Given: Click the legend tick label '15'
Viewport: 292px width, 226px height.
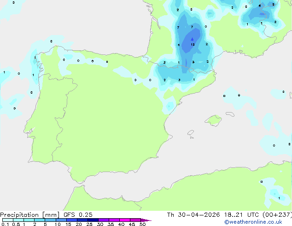Looking at the screenshot, I should (68, 224).
